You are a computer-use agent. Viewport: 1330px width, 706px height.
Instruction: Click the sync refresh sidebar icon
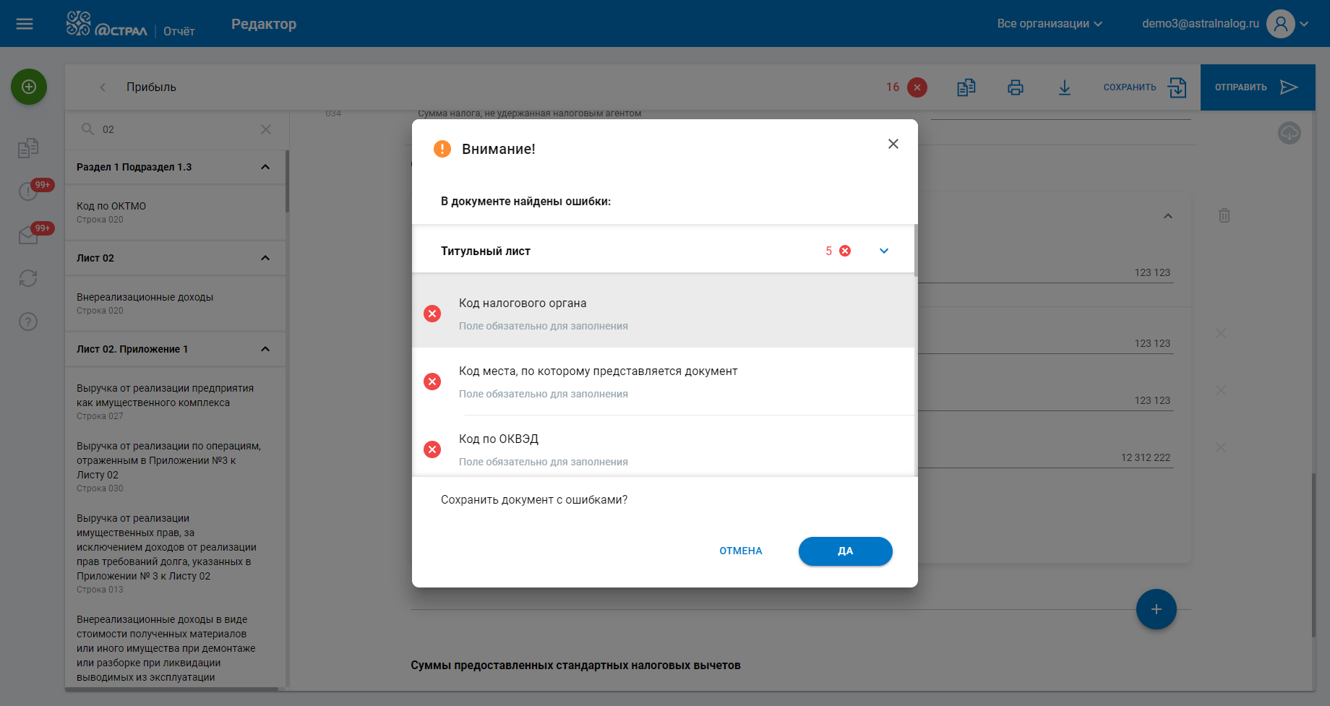tap(28, 278)
